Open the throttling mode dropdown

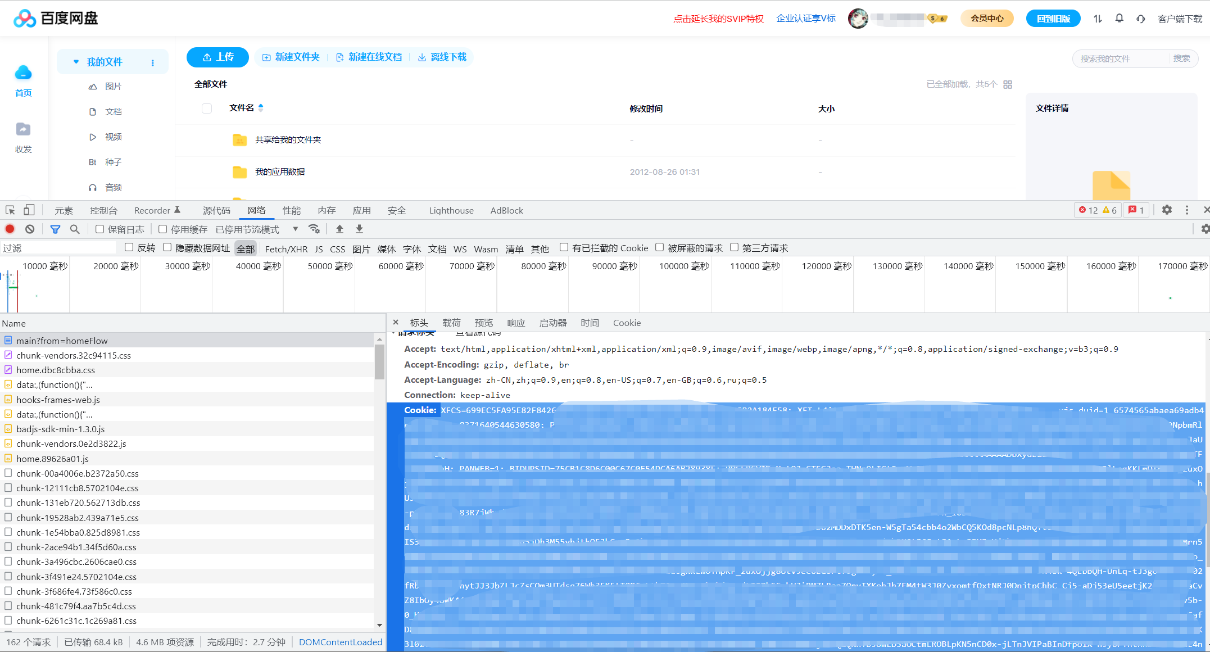click(257, 229)
